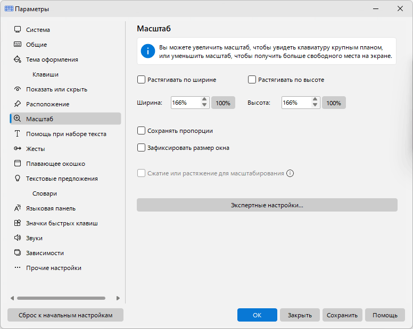
Task: Decrease Ширина value with down arrow
Action: pos(204,105)
